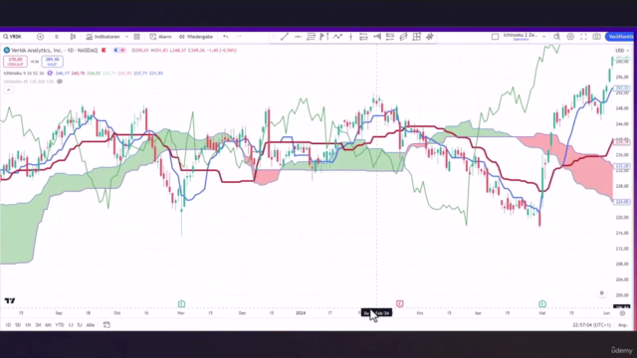Select the price range tool in favorites
This screenshot has width=637, height=358.
[390, 37]
